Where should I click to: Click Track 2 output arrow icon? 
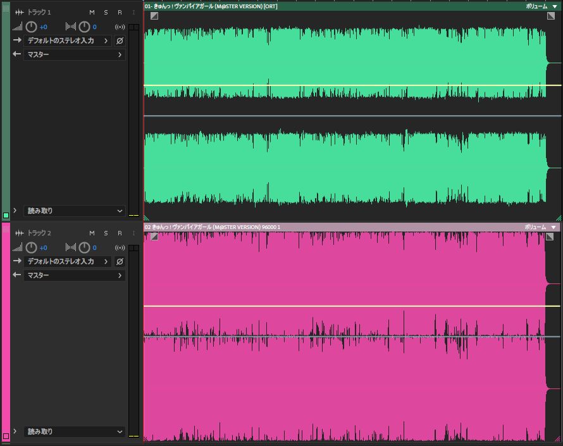tap(17, 275)
